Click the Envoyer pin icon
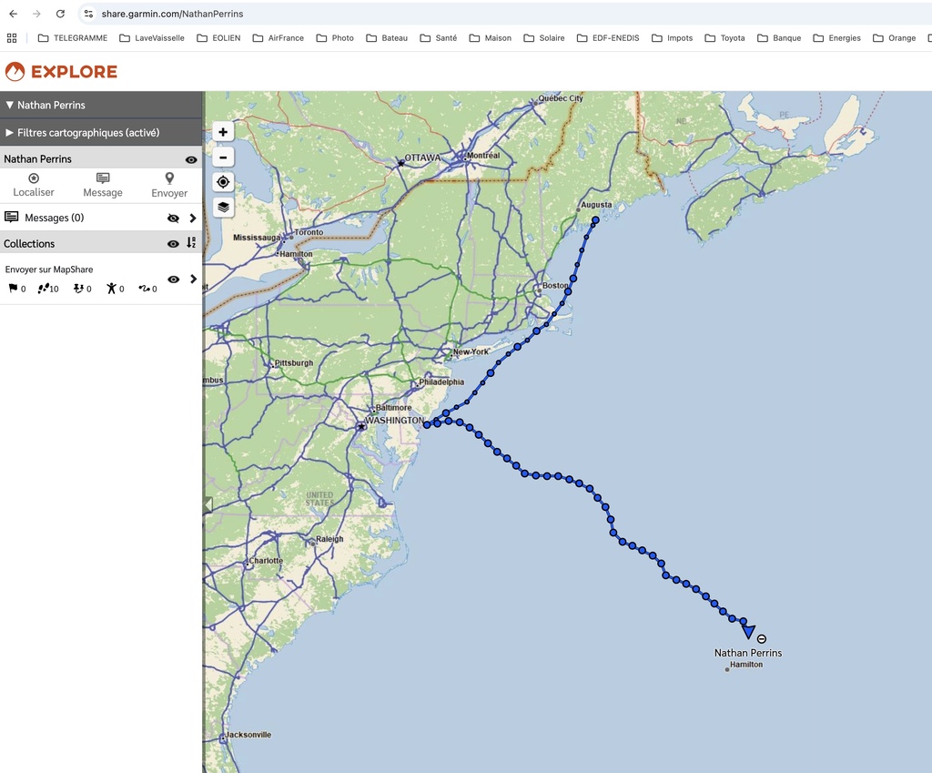This screenshot has height=773, width=932. (x=169, y=179)
